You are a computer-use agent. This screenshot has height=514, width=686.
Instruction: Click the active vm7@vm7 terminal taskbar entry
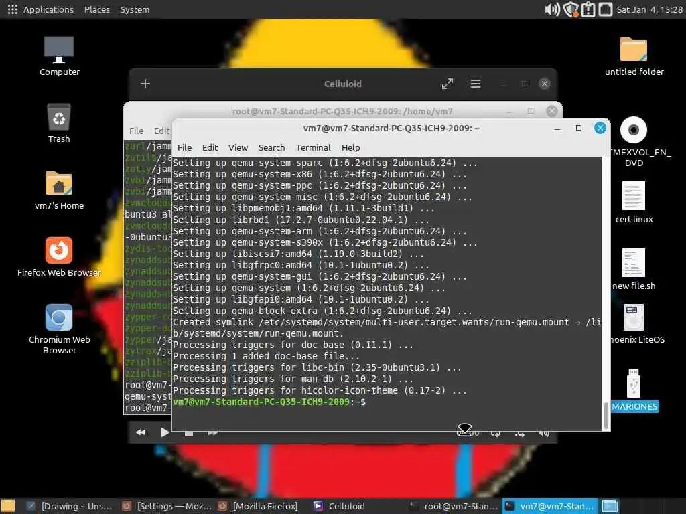[550, 506]
